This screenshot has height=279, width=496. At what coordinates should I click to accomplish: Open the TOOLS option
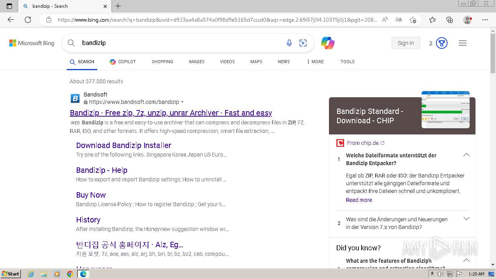(x=348, y=62)
